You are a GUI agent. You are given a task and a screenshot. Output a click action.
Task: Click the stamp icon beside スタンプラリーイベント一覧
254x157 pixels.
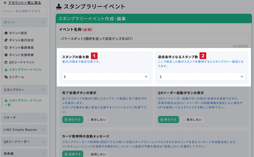pyautogui.click(x=6, y=101)
